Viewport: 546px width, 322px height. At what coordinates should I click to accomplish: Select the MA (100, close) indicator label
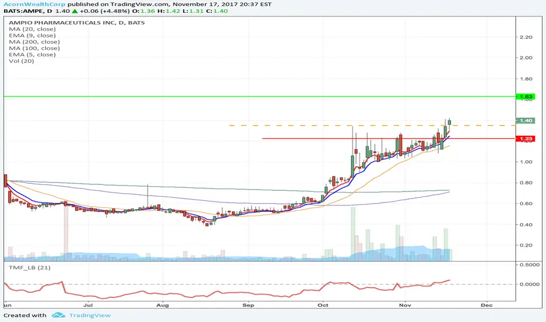[34, 48]
